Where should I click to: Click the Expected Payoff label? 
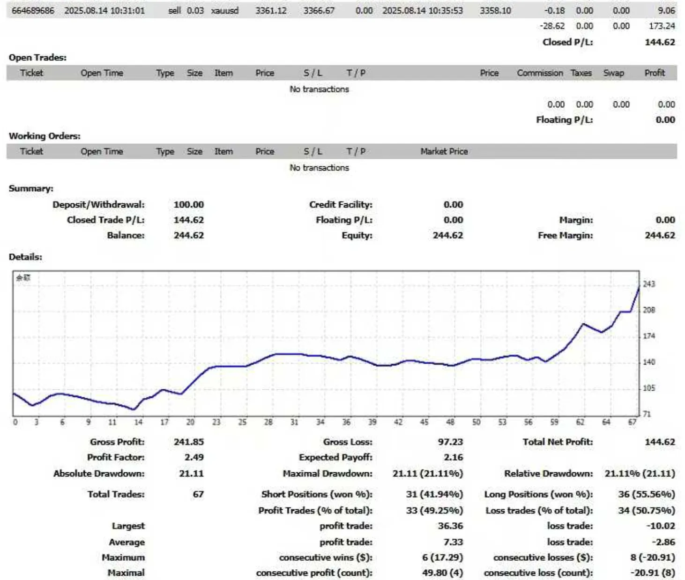pos(335,457)
